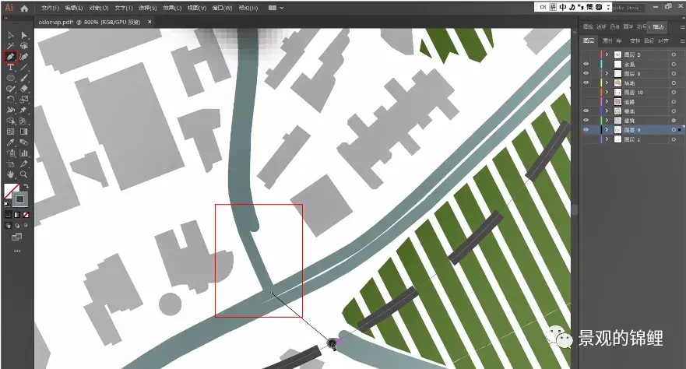Show the hidden 图层 2 layer
686x369 pixels.
tap(586, 54)
